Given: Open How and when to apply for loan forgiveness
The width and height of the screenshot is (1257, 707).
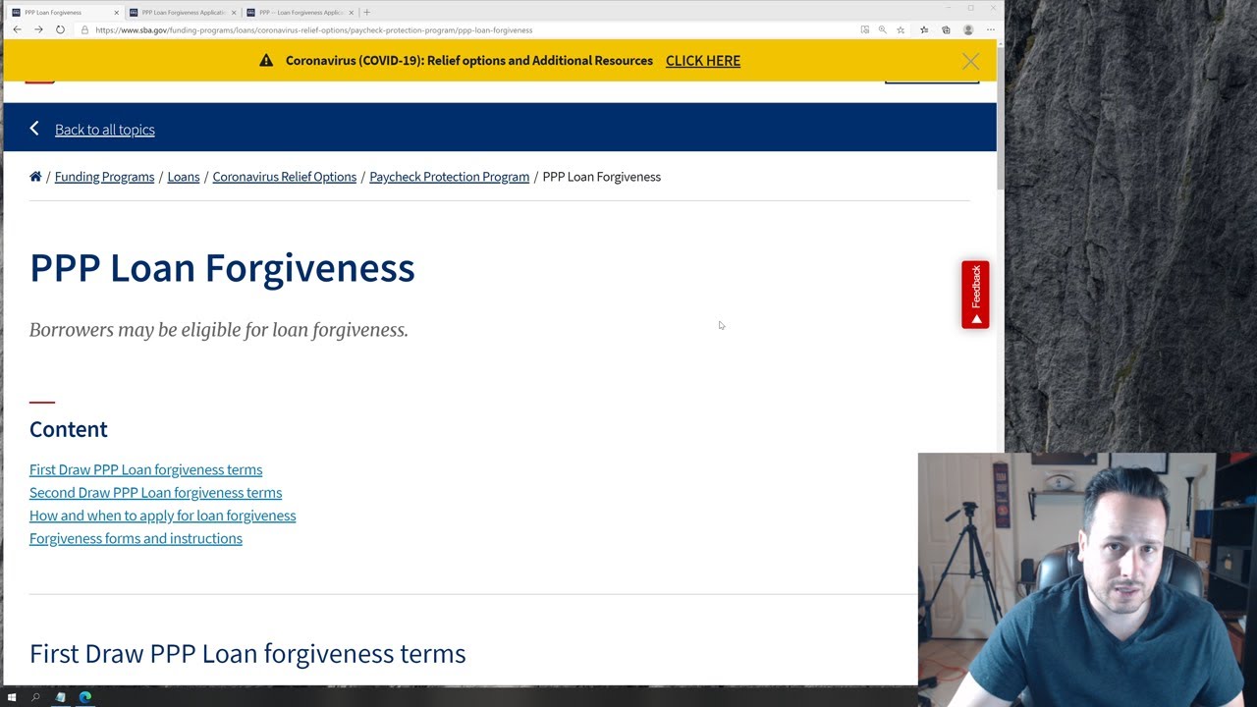Looking at the screenshot, I should pyautogui.click(x=162, y=516).
